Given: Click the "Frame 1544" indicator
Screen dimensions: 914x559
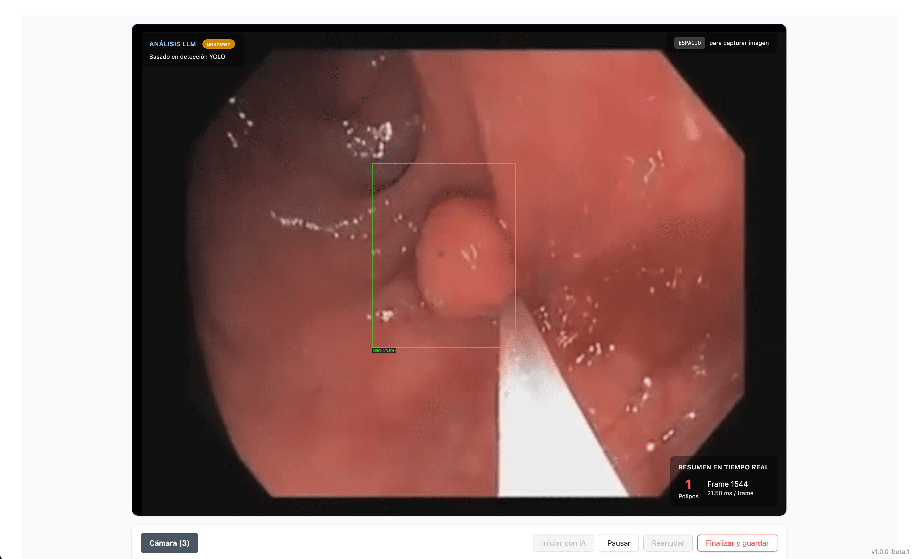Looking at the screenshot, I should pos(727,484).
